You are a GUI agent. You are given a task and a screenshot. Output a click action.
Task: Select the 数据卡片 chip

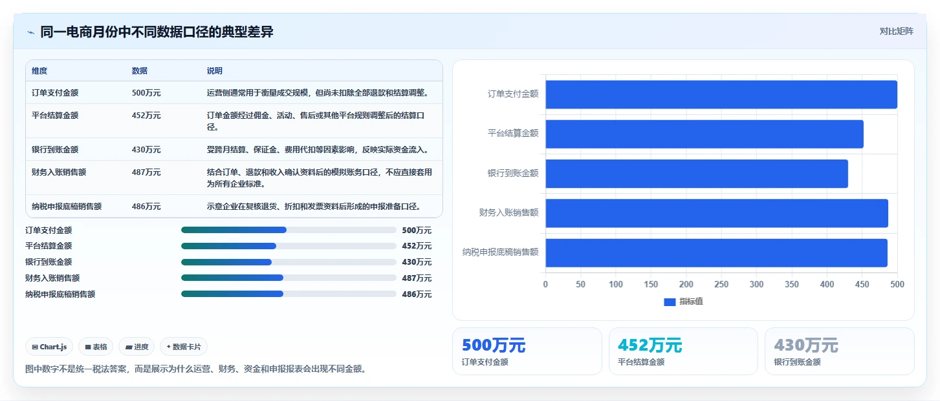coord(184,347)
